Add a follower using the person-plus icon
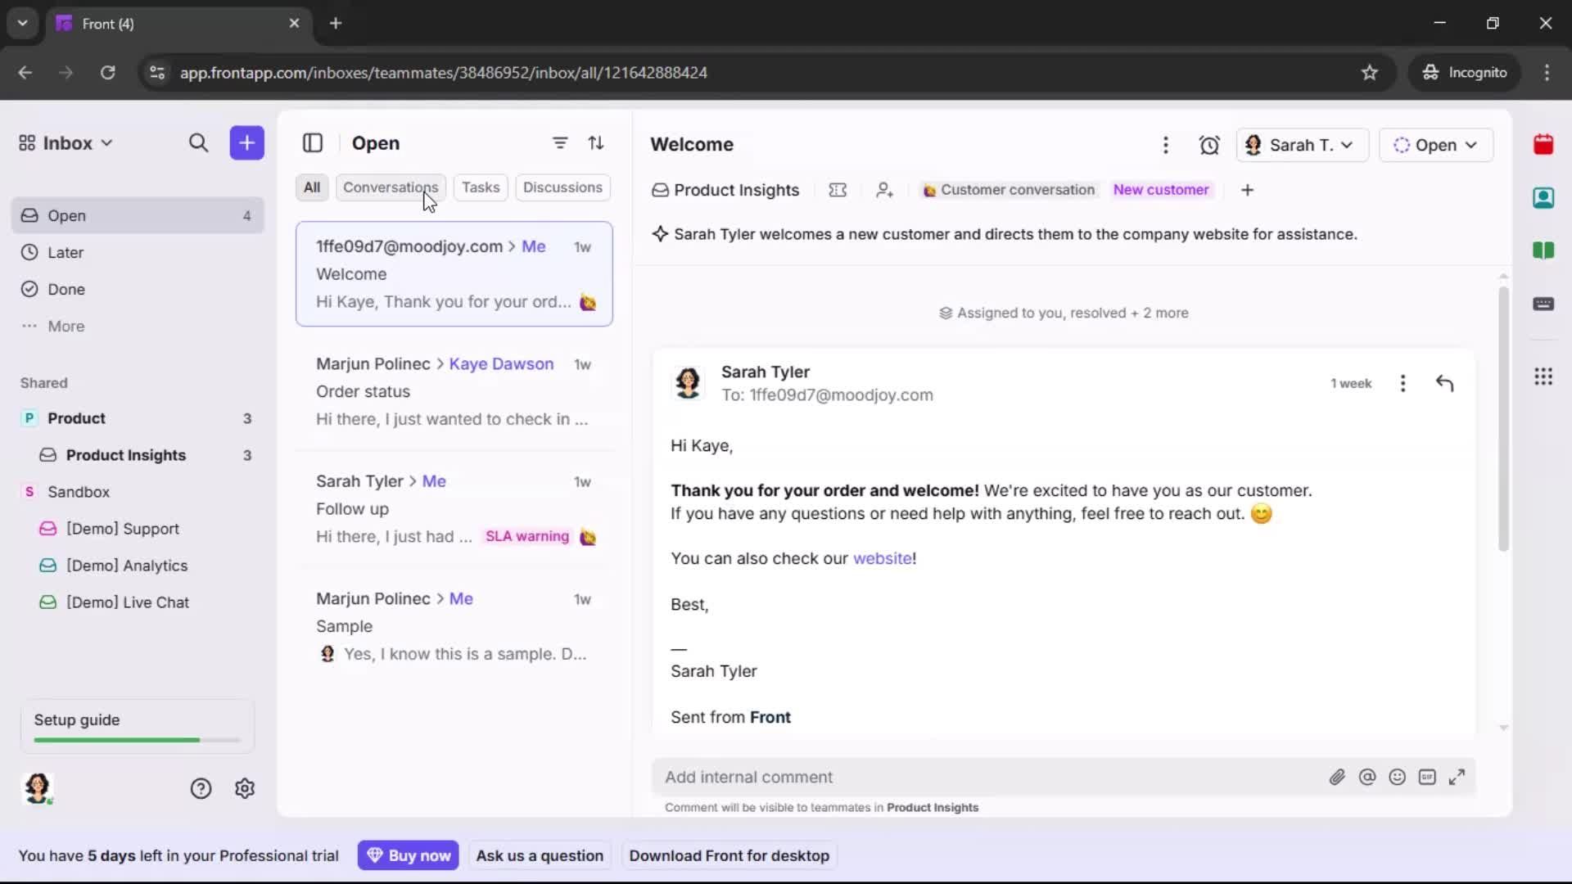Viewport: 1572px width, 884px height. click(x=885, y=190)
